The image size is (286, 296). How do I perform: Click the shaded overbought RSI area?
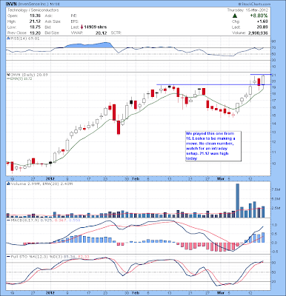tap(89, 45)
